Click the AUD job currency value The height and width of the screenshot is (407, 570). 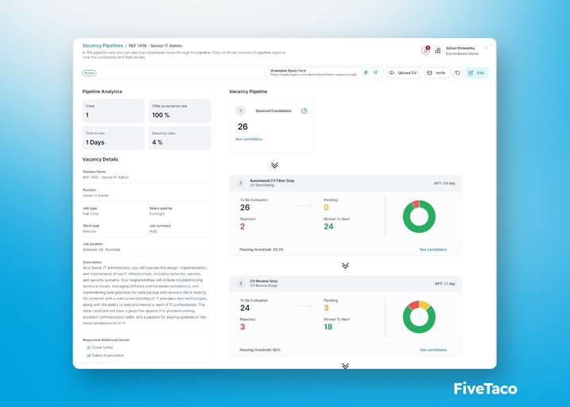click(153, 231)
